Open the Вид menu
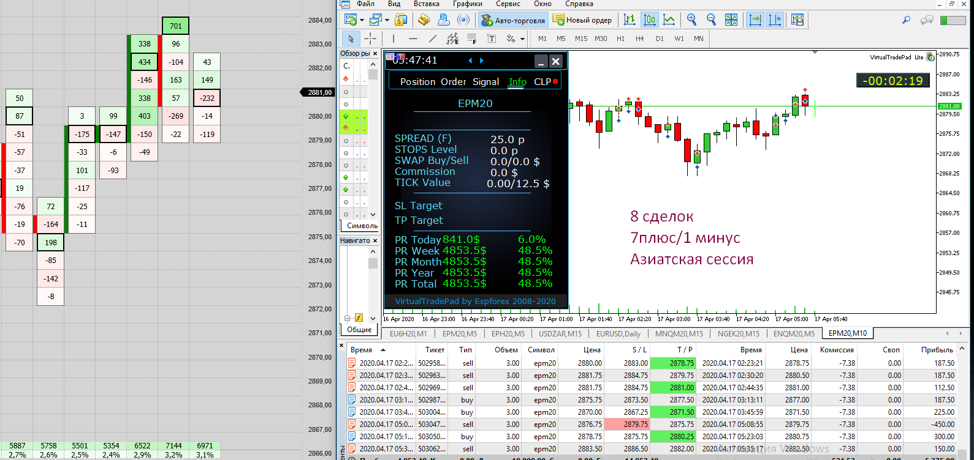The width and height of the screenshot is (974, 460). [x=394, y=4]
